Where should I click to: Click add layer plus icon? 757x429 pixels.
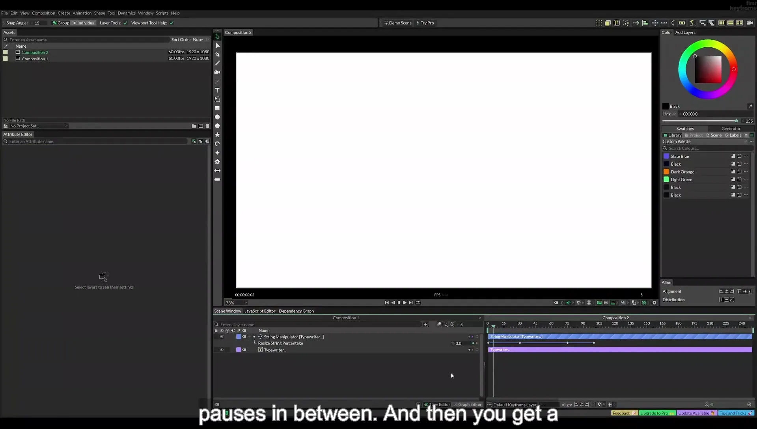[x=426, y=325]
